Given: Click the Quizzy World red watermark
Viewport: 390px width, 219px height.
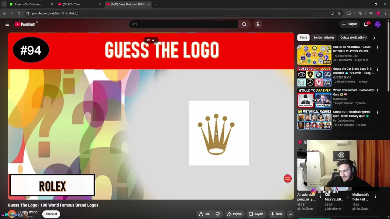Looking at the screenshot, I should [x=287, y=179].
